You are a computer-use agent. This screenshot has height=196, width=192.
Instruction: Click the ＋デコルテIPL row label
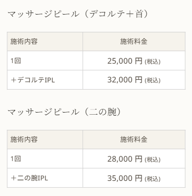33,80
